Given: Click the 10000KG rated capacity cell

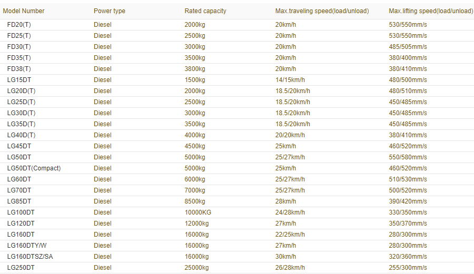Looking at the screenshot, I should [197, 212].
